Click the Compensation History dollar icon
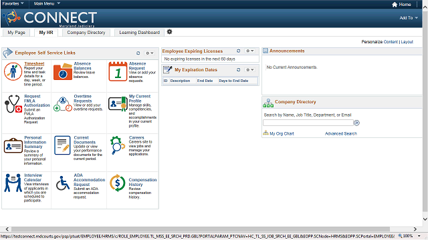This screenshot has height=240, width=428. coord(118,183)
